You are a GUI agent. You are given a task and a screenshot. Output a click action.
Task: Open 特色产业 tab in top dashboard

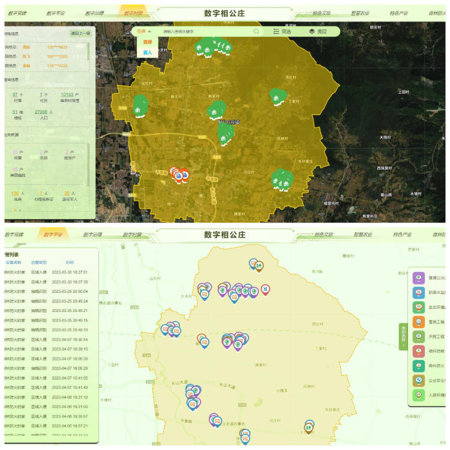tap(398, 13)
